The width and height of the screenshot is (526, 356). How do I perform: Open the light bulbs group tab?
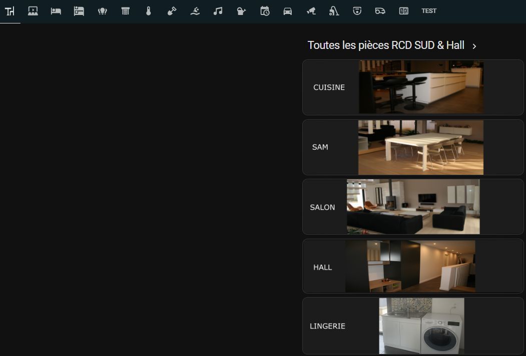[102, 11]
